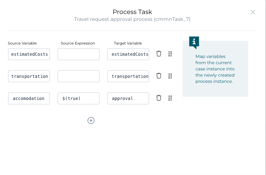The width and height of the screenshot is (266, 175).
Task: Click the estimatedCosts source variable field
Action: (29, 54)
